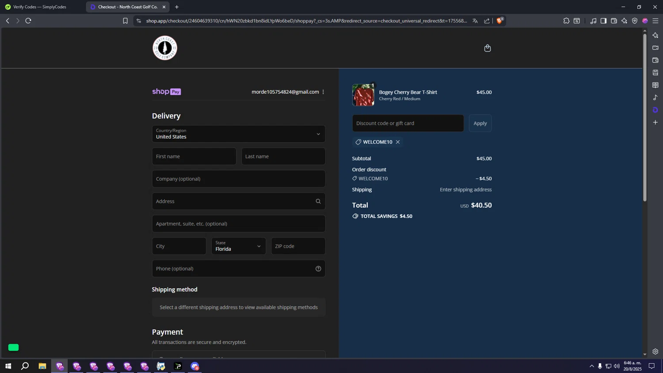Click the Apply discount button
This screenshot has width=663, height=373.
pyautogui.click(x=480, y=123)
